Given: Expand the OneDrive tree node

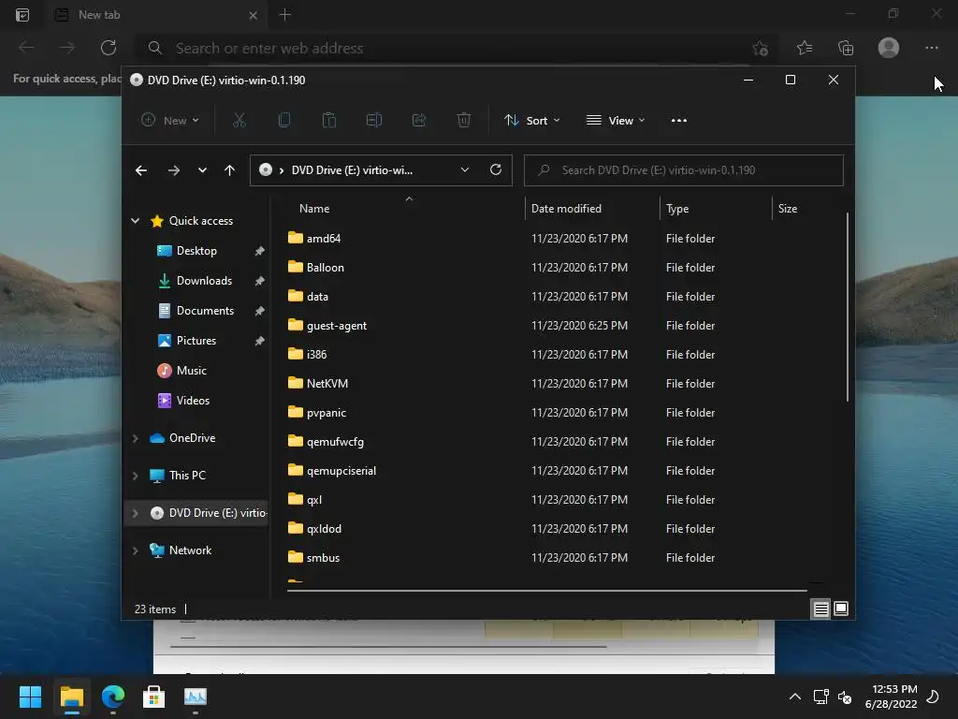Looking at the screenshot, I should (x=135, y=438).
